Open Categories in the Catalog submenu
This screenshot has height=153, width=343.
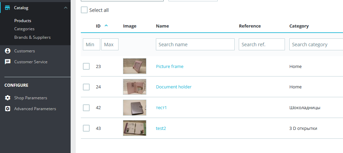click(x=24, y=29)
